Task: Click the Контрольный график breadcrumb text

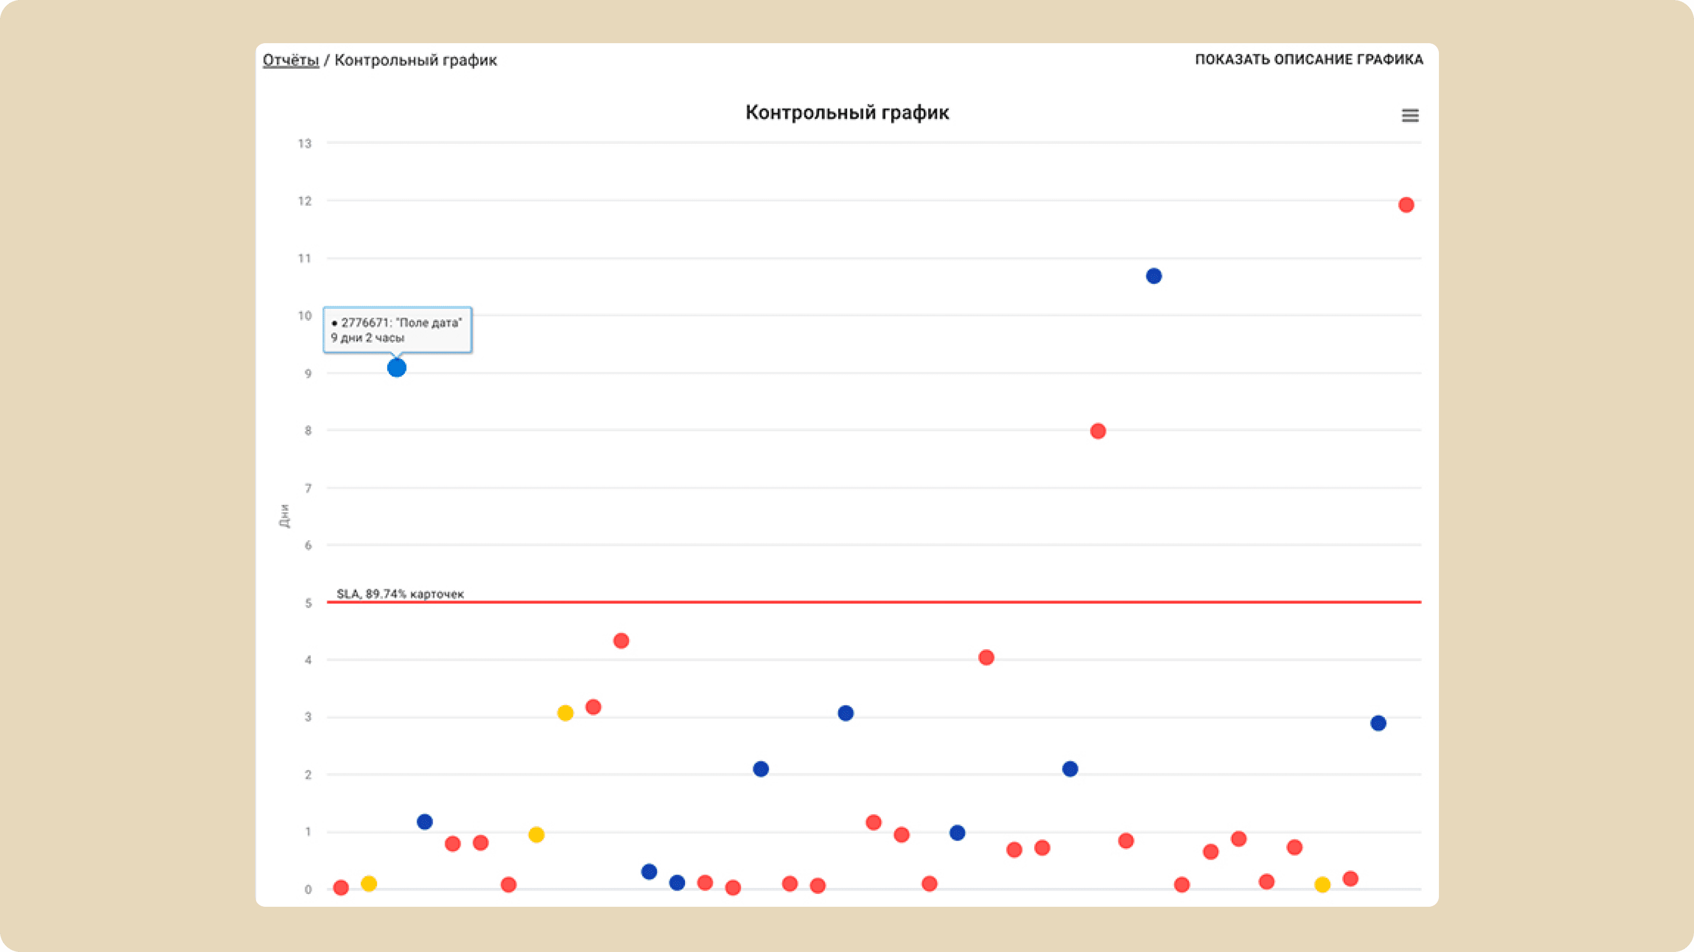Action: click(416, 60)
